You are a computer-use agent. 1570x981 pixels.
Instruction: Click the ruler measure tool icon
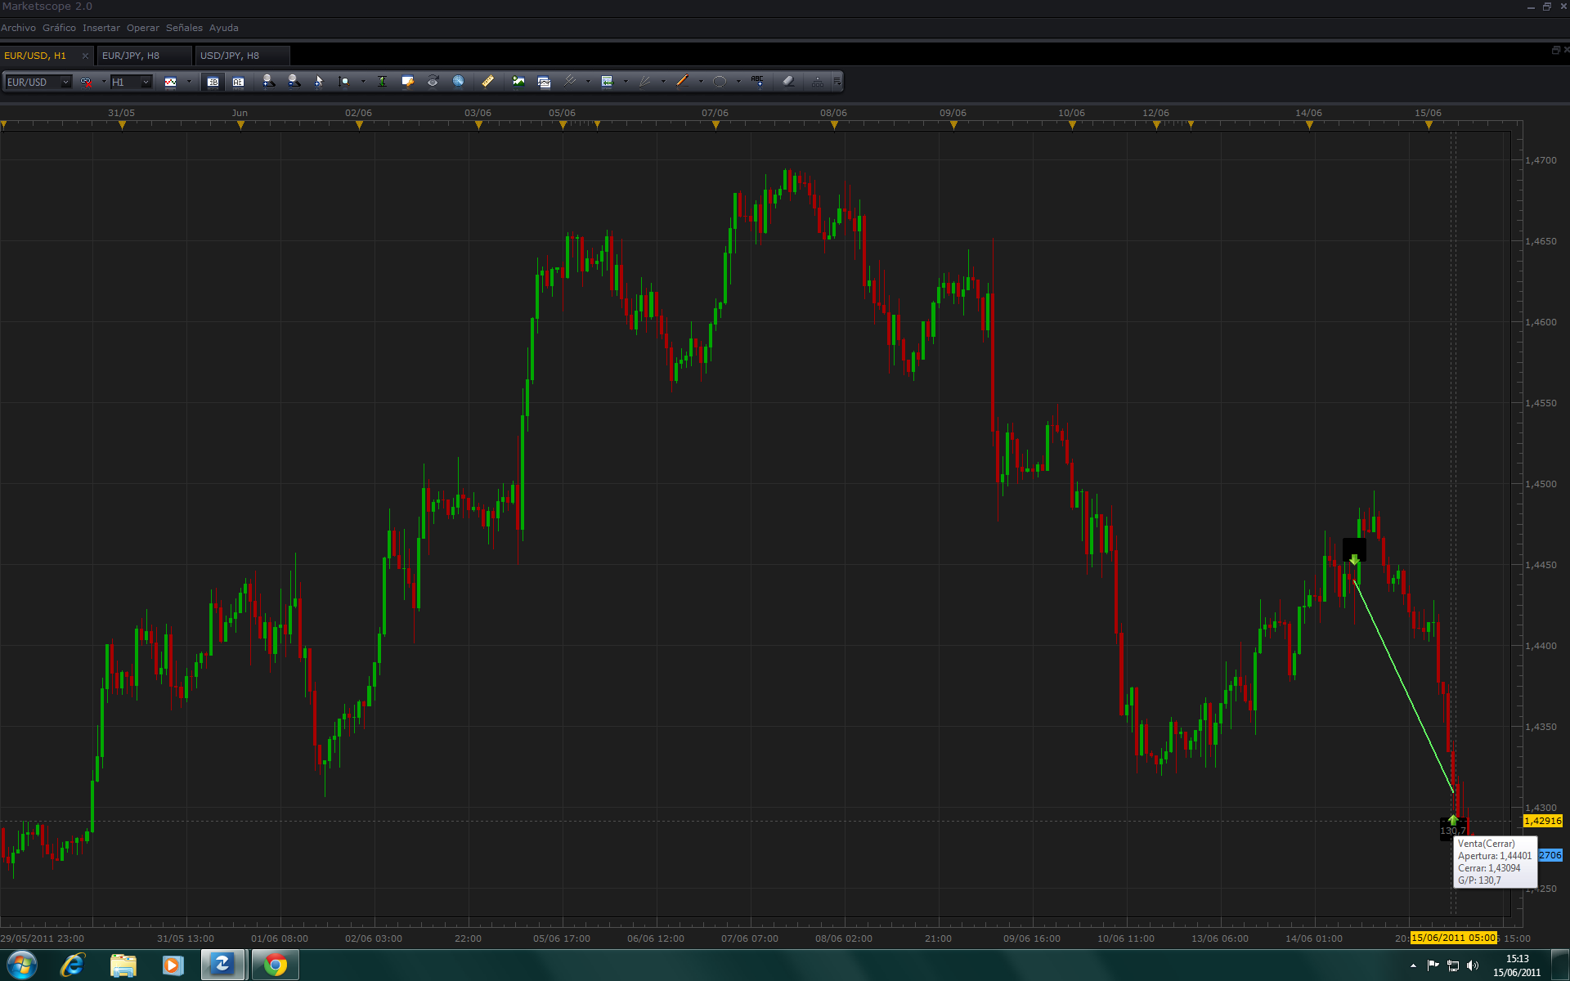coord(488,81)
